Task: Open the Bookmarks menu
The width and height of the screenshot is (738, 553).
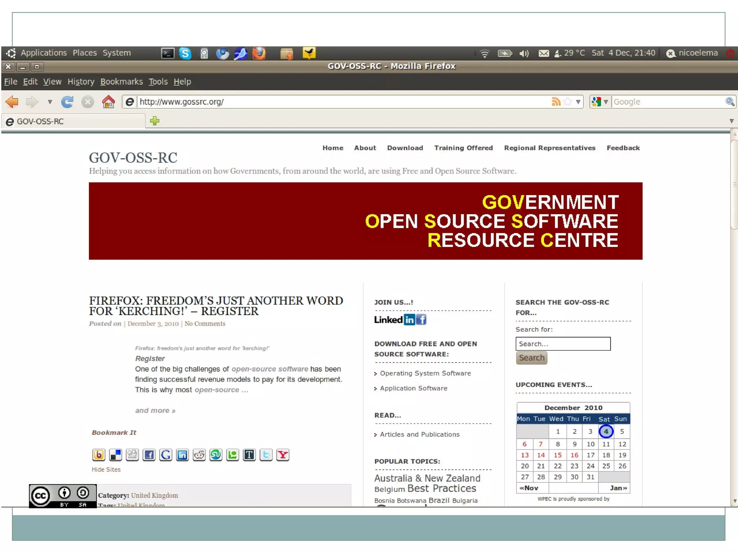Action: click(x=121, y=82)
